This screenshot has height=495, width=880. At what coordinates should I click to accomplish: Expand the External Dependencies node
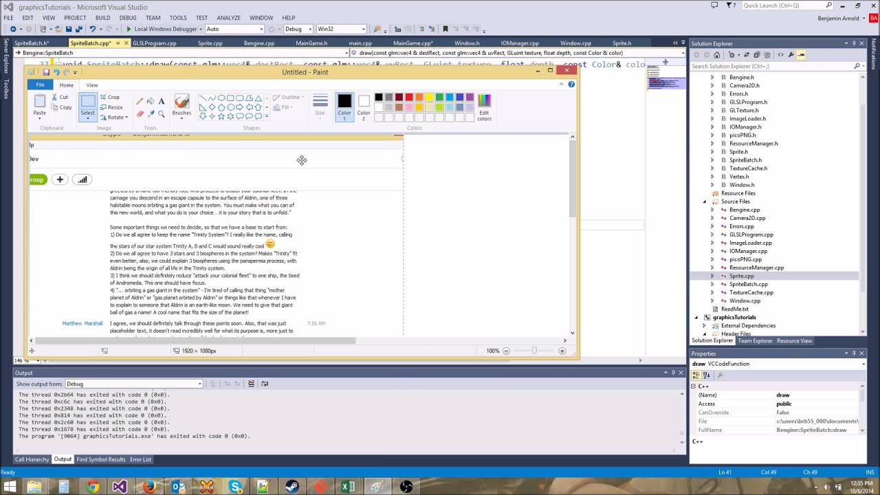[x=704, y=326]
